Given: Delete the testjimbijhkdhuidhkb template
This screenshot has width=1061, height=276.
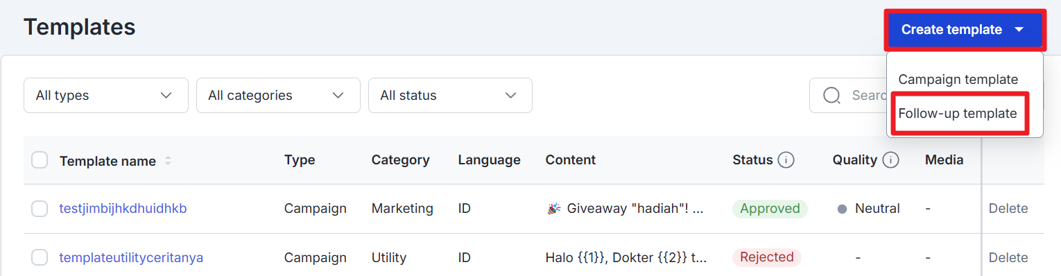Looking at the screenshot, I should click(x=1008, y=208).
